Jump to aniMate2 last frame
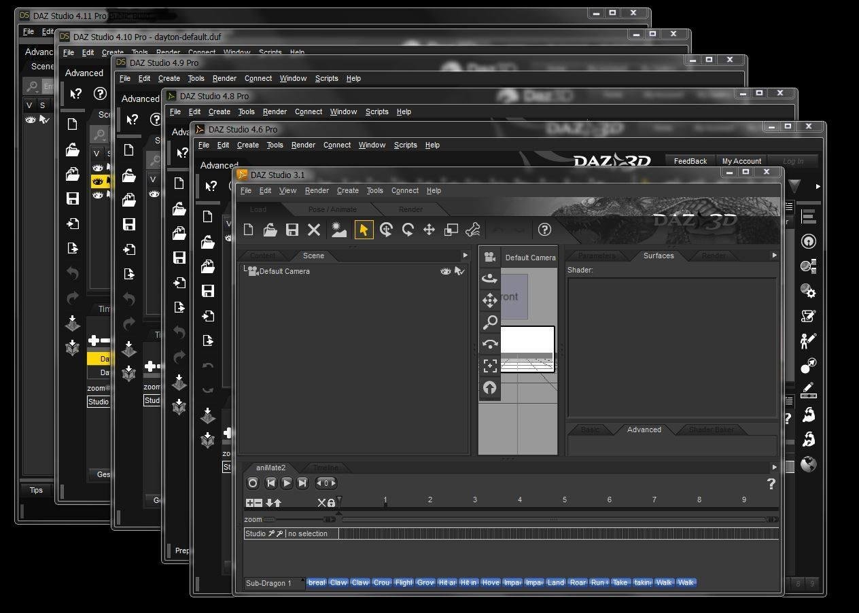859x613 pixels. tap(303, 483)
